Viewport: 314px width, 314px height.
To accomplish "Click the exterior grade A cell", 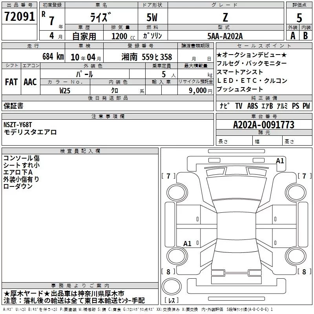I will coord(292,36).
